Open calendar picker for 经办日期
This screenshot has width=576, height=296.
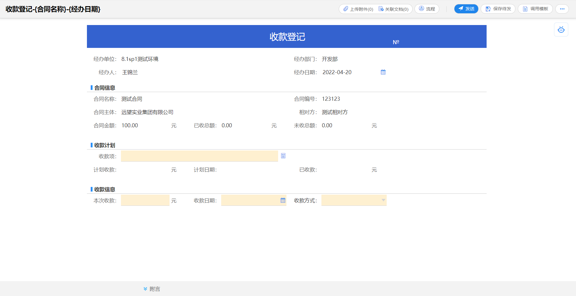383,72
